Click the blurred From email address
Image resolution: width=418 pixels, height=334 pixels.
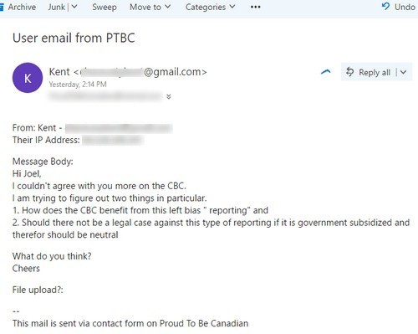pos(119,128)
